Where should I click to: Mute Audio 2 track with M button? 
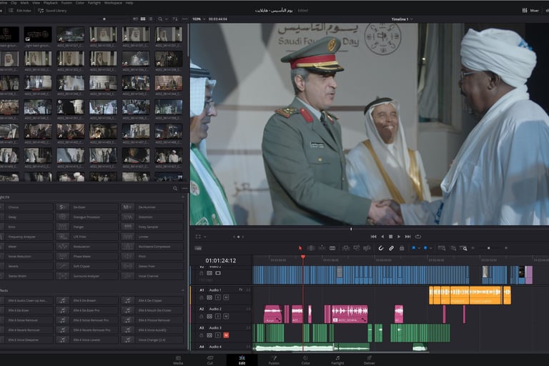226,316
